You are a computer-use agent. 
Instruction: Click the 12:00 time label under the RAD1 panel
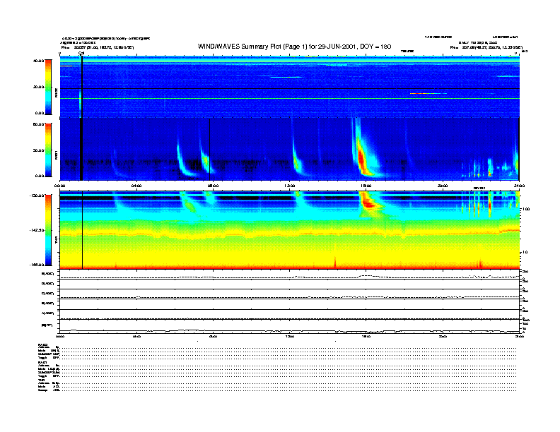tap(290, 186)
